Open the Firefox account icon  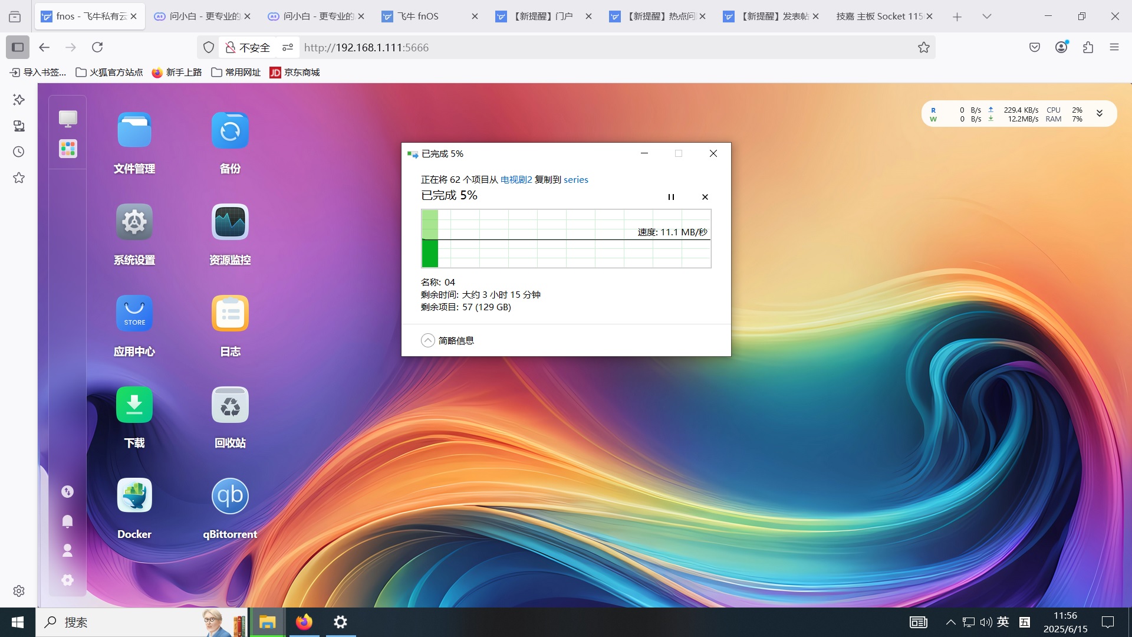pyautogui.click(x=1061, y=47)
